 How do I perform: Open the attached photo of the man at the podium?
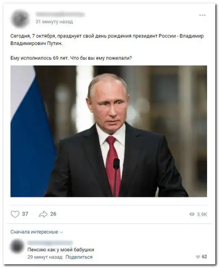[x=108, y=131]
